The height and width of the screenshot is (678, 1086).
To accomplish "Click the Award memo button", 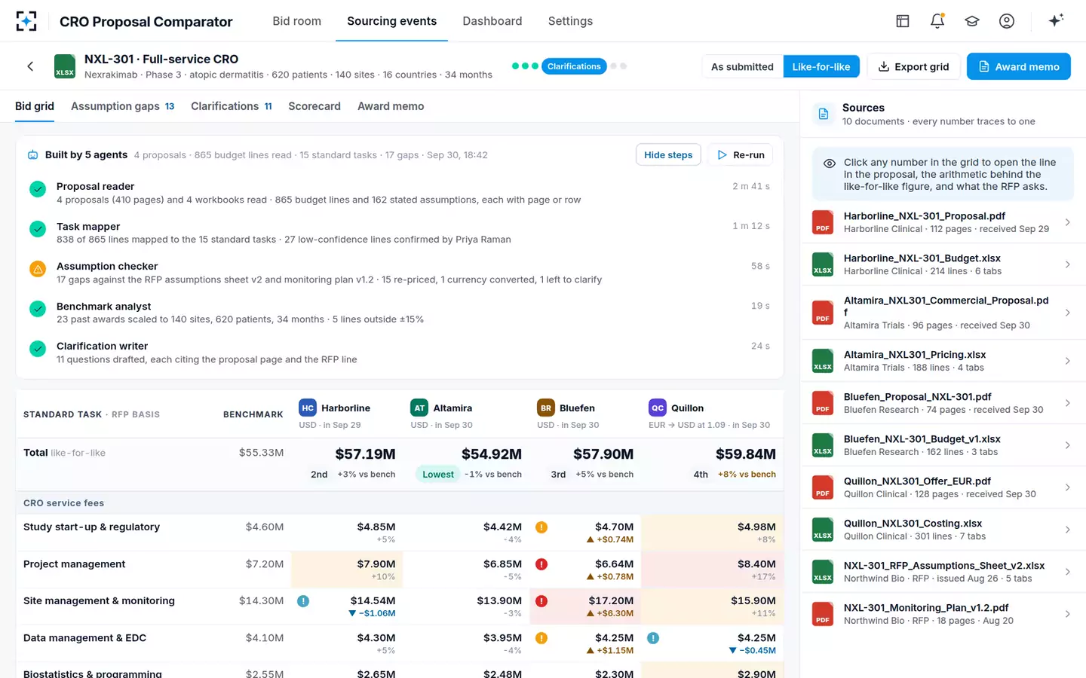I will (x=1019, y=66).
